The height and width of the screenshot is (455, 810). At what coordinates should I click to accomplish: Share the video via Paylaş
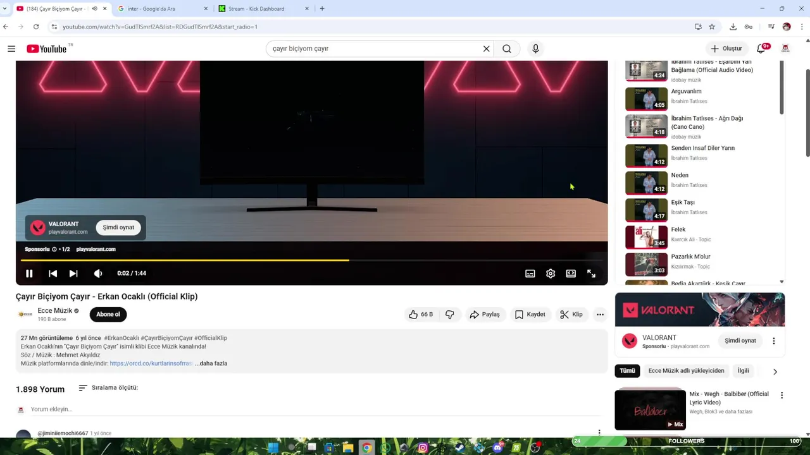pos(485,314)
